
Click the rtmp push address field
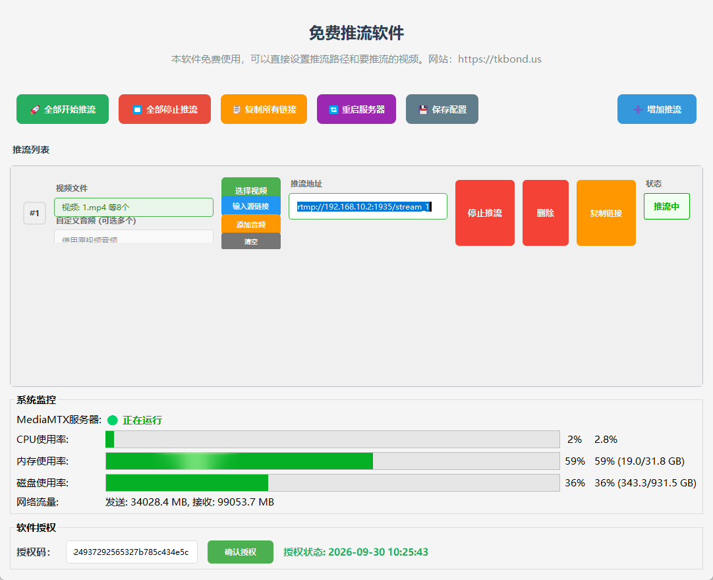pyautogui.click(x=368, y=206)
